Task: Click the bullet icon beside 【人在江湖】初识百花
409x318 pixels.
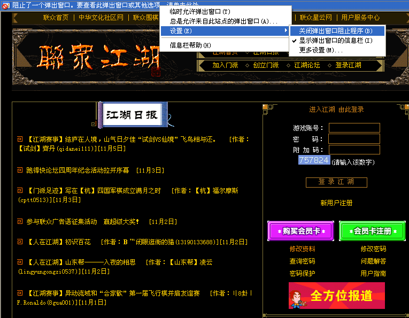Action: (20, 242)
